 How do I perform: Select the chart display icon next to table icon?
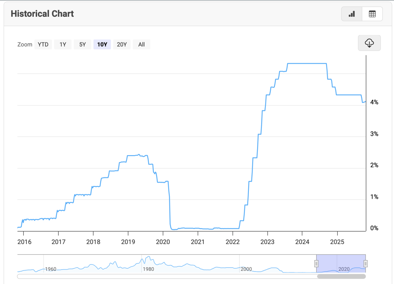pyautogui.click(x=351, y=14)
